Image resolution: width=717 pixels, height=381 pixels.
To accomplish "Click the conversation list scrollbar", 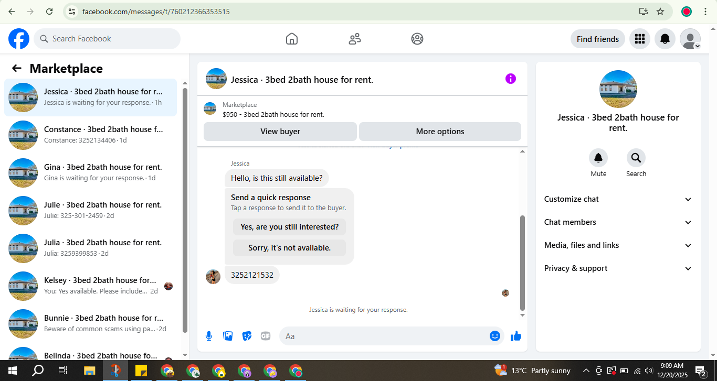I will pyautogui.click(x=185, y=210).
